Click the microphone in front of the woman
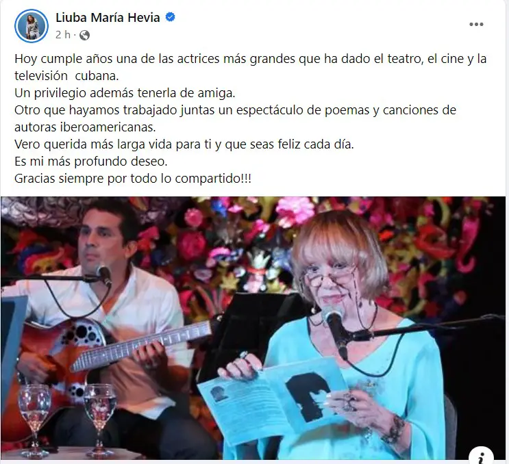Screen dimensions: 509x464 (x=334, y=331)
